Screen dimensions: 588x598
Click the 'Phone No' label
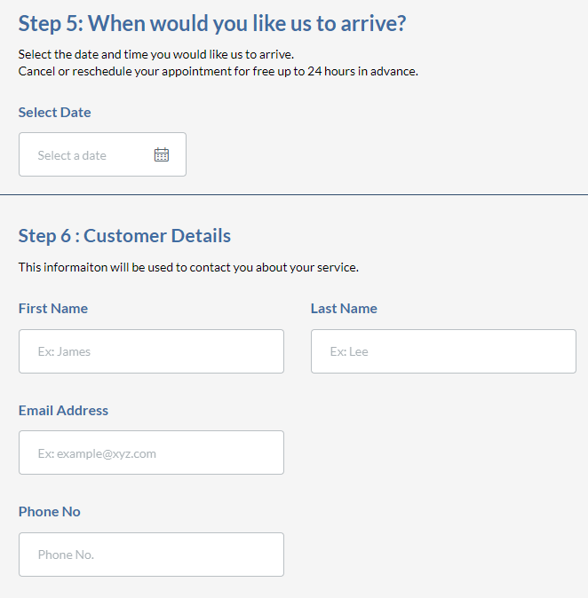49,512
